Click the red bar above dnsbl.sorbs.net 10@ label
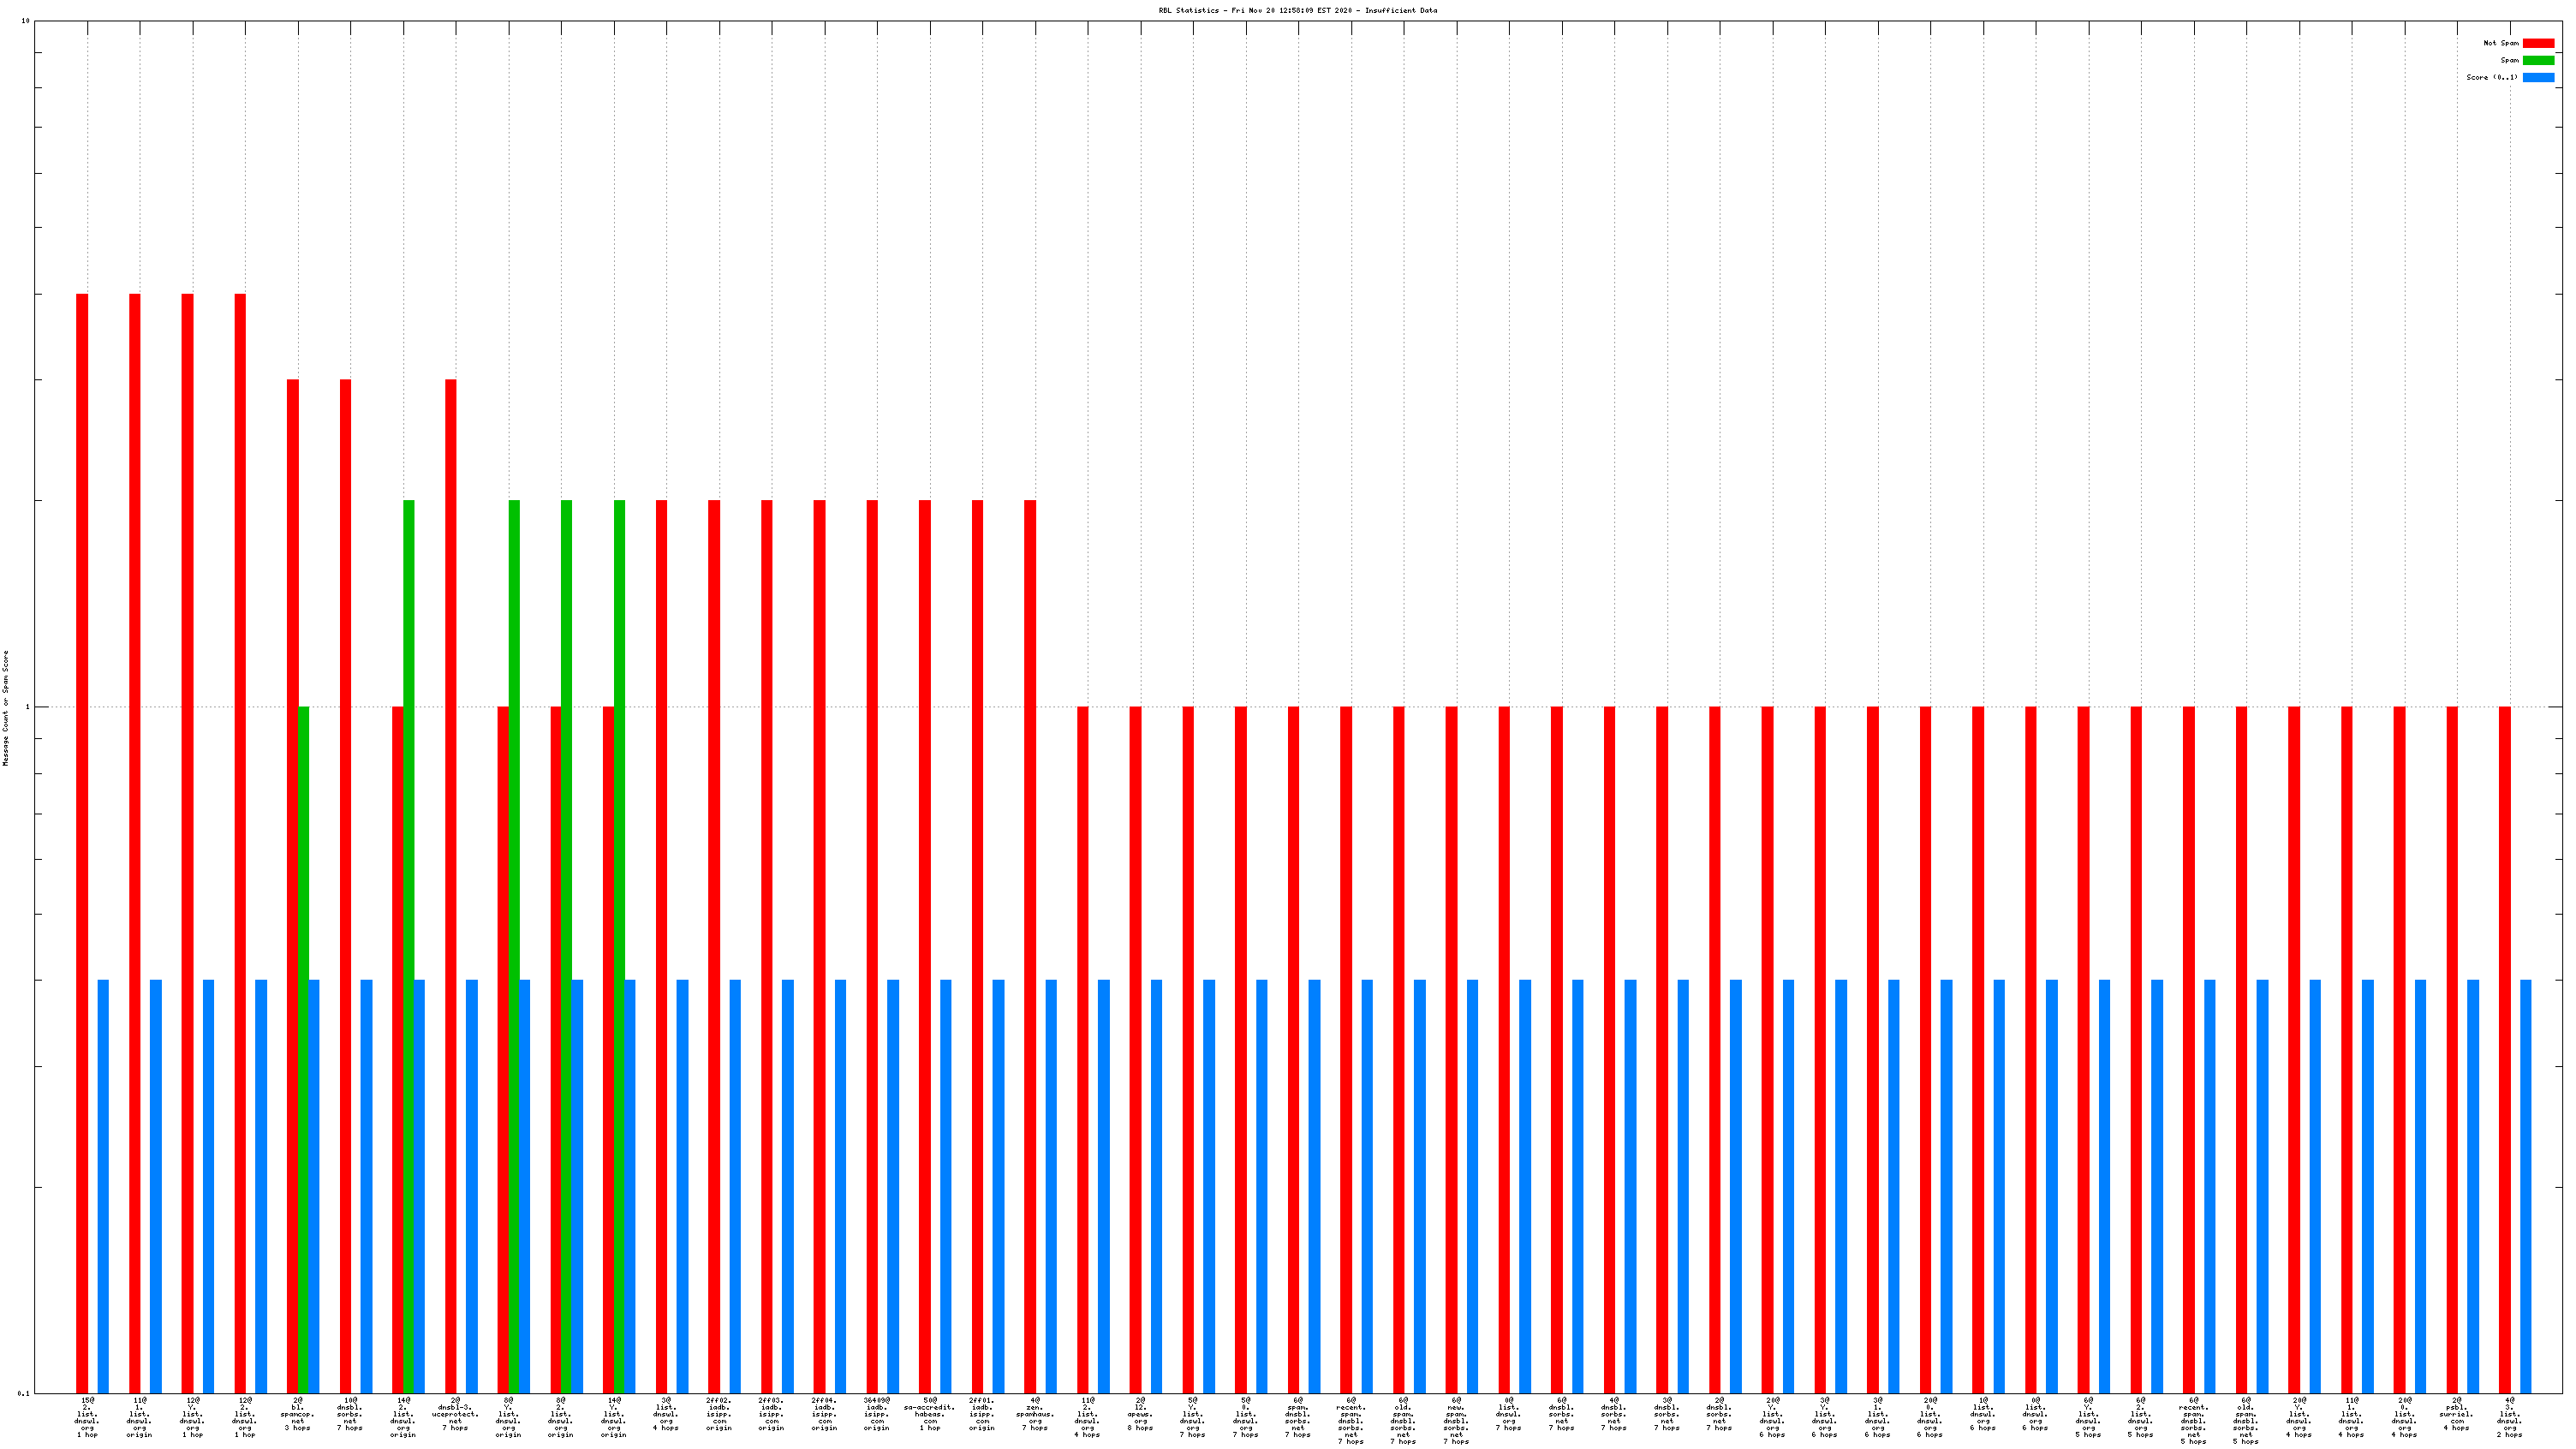 click(x=345, y=880)
